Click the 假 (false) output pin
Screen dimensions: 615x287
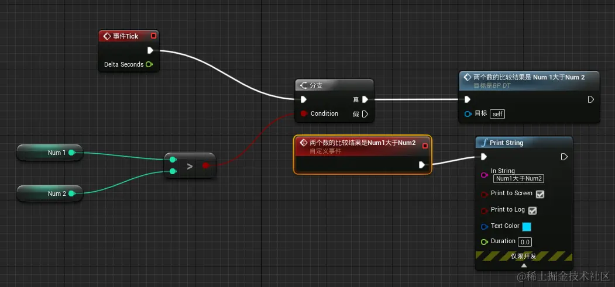pyautogui.click(x=365, y=114)
